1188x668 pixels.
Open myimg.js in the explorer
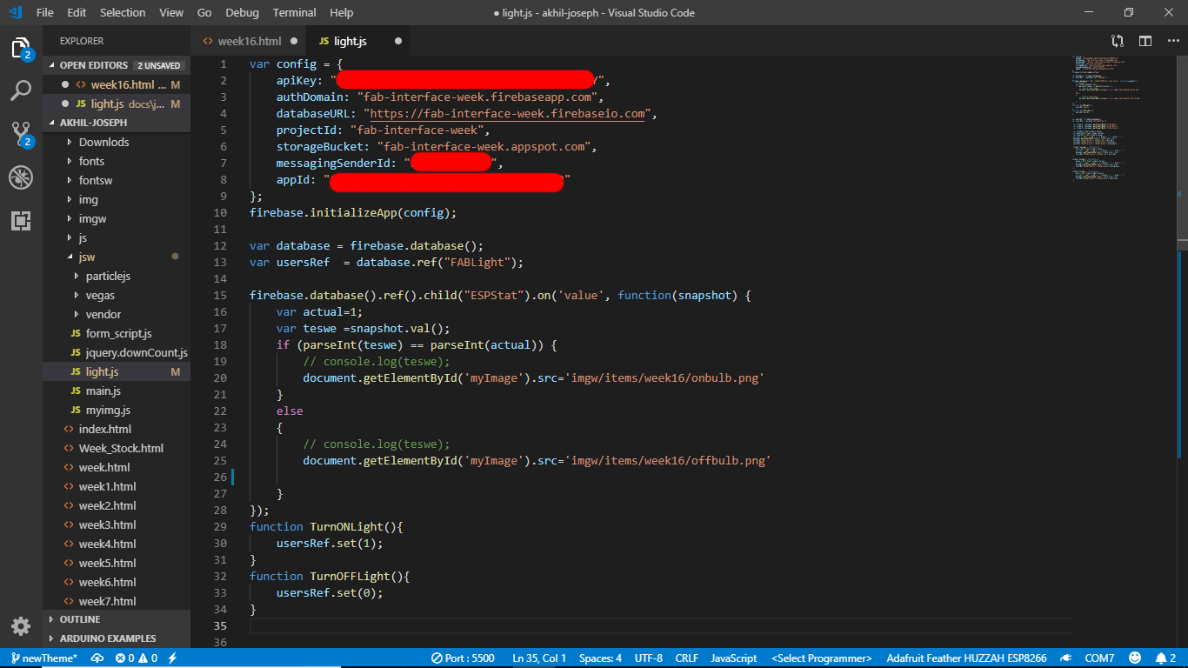point(117,410)
